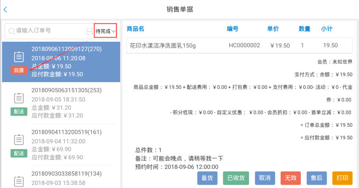Click the 编号 column header
Viewport: 359px width, 188px height.
coord(233,29)
